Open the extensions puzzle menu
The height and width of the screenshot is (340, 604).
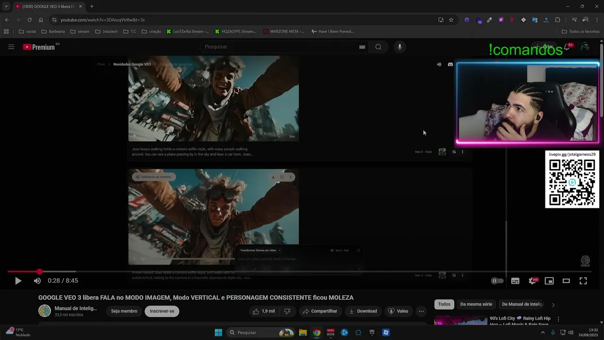[x=557, y=20]
